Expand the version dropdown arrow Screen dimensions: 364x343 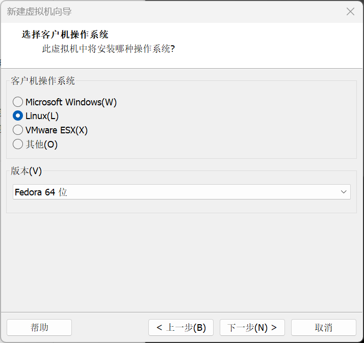pos(344,192)
